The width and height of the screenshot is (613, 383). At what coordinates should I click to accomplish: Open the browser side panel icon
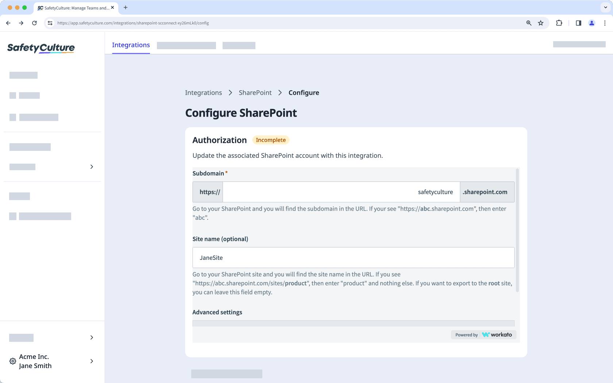(578, 23)
